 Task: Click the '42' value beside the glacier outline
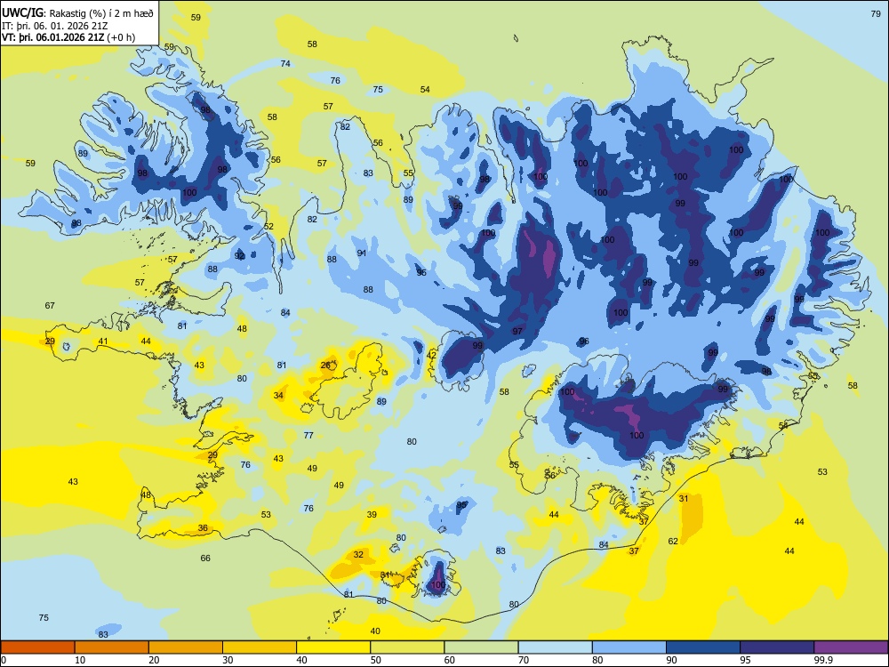[x=431, y=355]
